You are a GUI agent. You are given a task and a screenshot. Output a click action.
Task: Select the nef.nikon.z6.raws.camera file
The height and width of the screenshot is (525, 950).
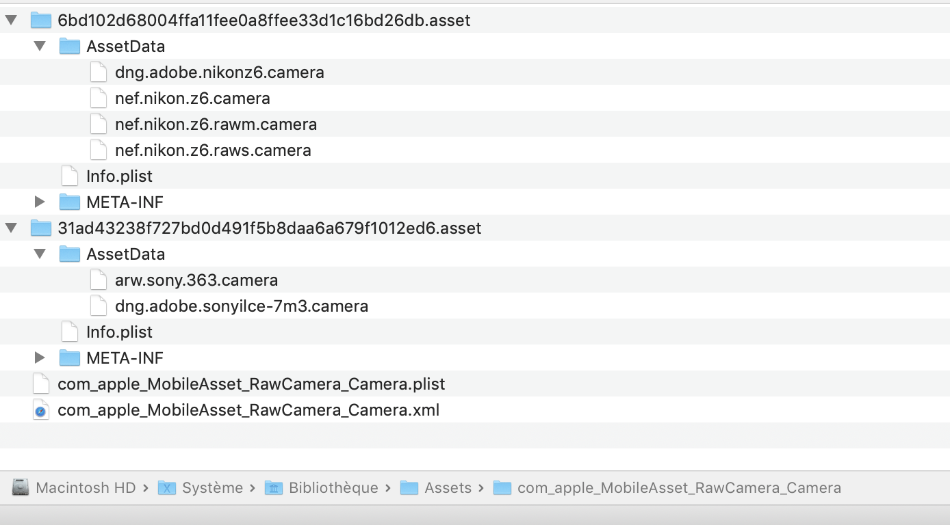(x=213, y=150)
